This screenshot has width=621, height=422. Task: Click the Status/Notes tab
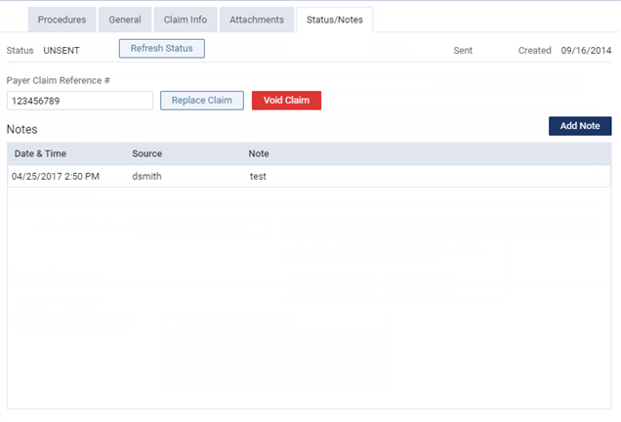(x=335, y=20)
